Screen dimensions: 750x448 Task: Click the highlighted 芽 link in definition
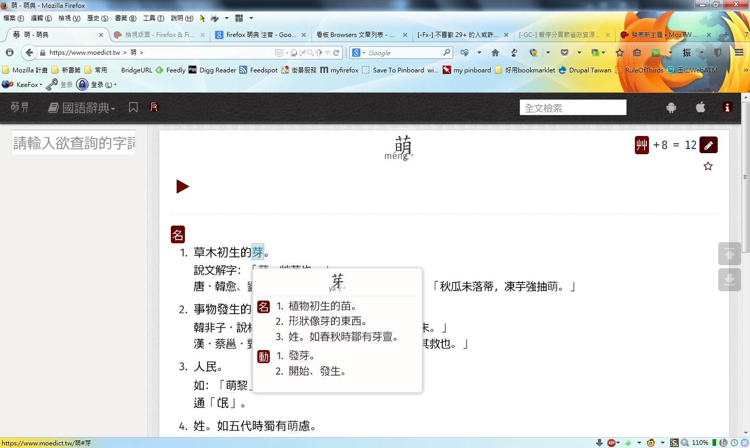pyautogui.click(x=258, y=253)
